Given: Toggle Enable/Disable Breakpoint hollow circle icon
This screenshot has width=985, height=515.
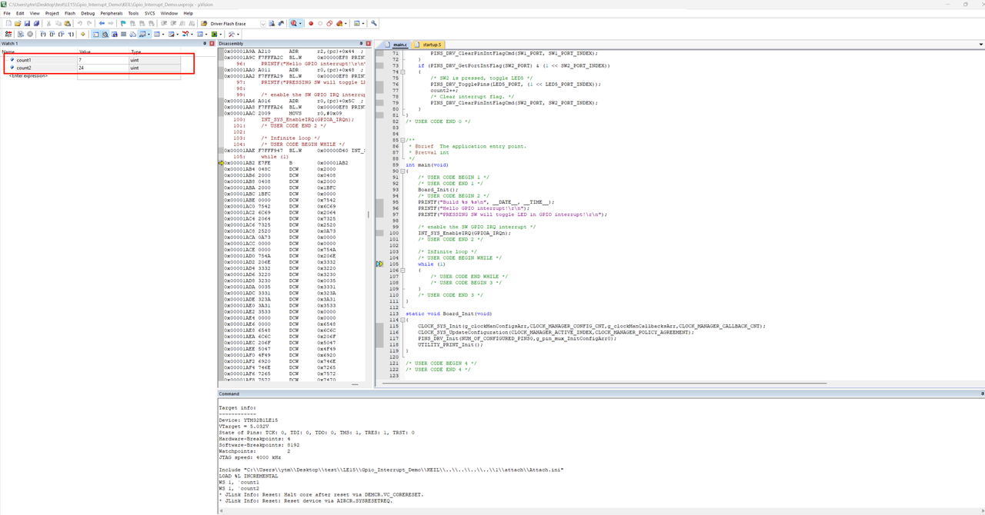Looking at the screenshot, I should pos(320,23).
